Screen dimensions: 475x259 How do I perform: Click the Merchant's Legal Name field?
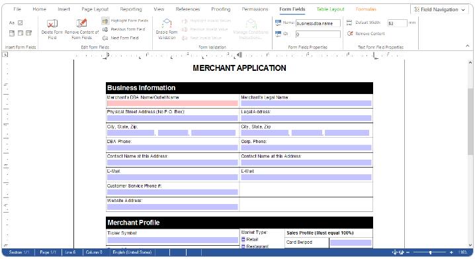(x=306, y=103)
